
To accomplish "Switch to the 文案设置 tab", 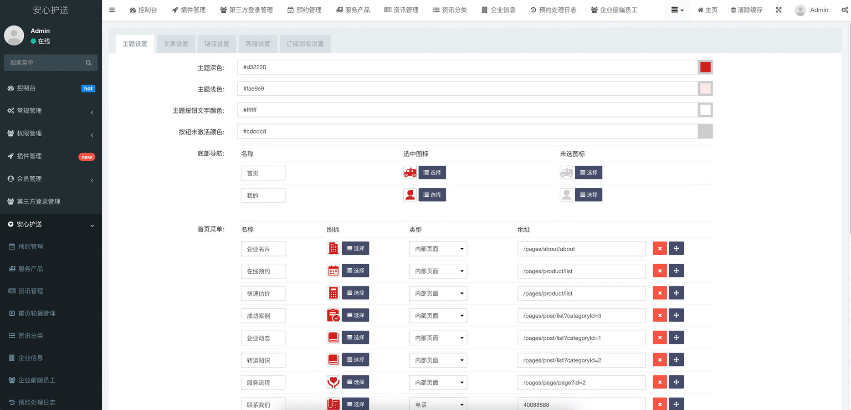I will tap(176, 44).
